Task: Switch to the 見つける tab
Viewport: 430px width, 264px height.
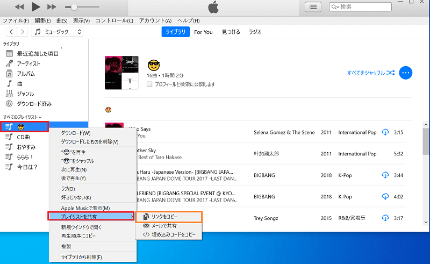Action: tap(231, 32)
